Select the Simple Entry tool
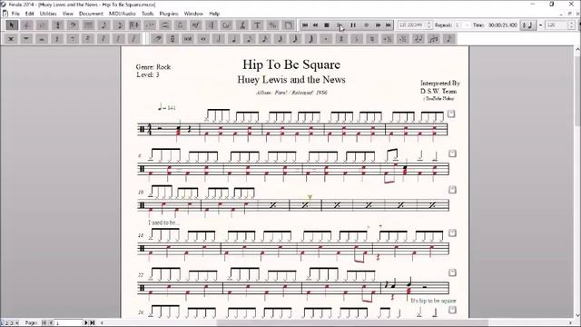The image size is (581, 327). tap(103, 25)
